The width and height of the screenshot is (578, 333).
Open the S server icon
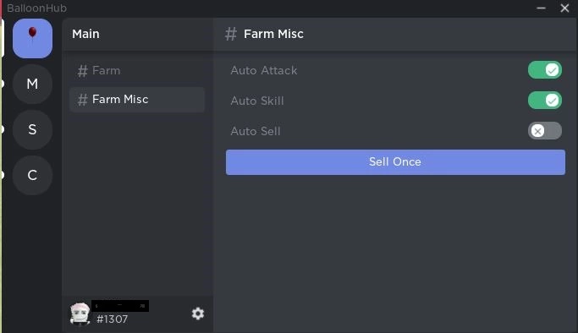(x=32, y=129)
